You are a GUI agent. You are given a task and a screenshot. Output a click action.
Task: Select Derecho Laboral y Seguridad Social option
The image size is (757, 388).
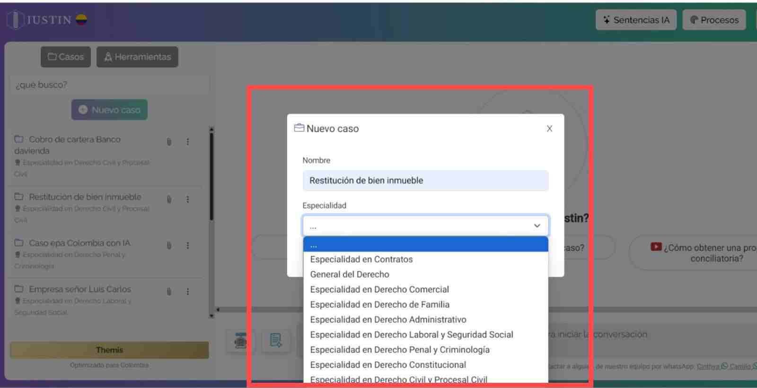tap(425, 335)
